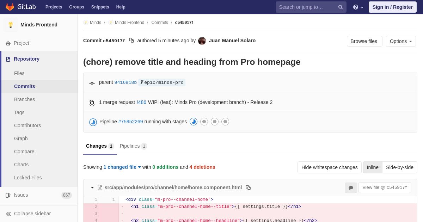The height and width of the screenshot is (222, 423).
Task: Toggle comments with the speech bubble button
Action: [351, 188]
